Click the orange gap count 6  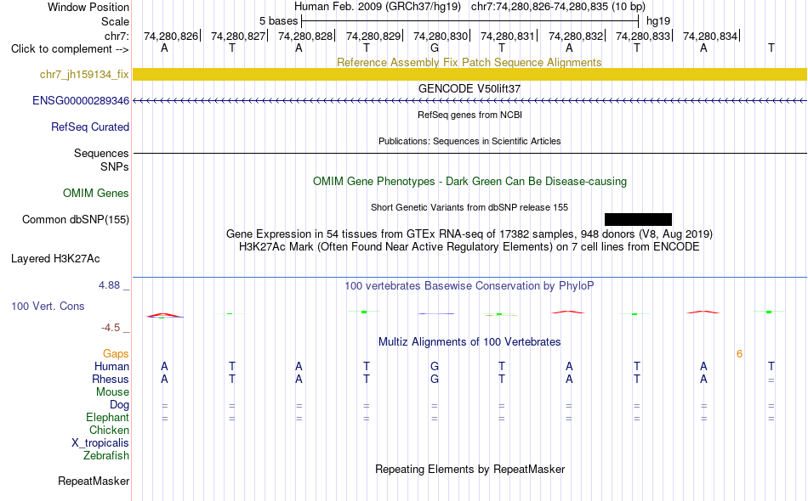[x=739, y=354]
